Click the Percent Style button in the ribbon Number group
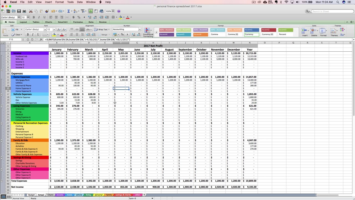355x200 pixels. coord(122,34)
